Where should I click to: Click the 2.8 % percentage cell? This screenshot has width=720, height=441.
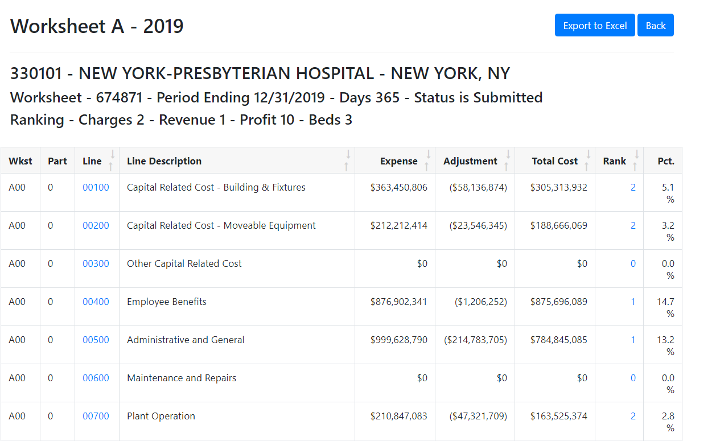point(663,421)
